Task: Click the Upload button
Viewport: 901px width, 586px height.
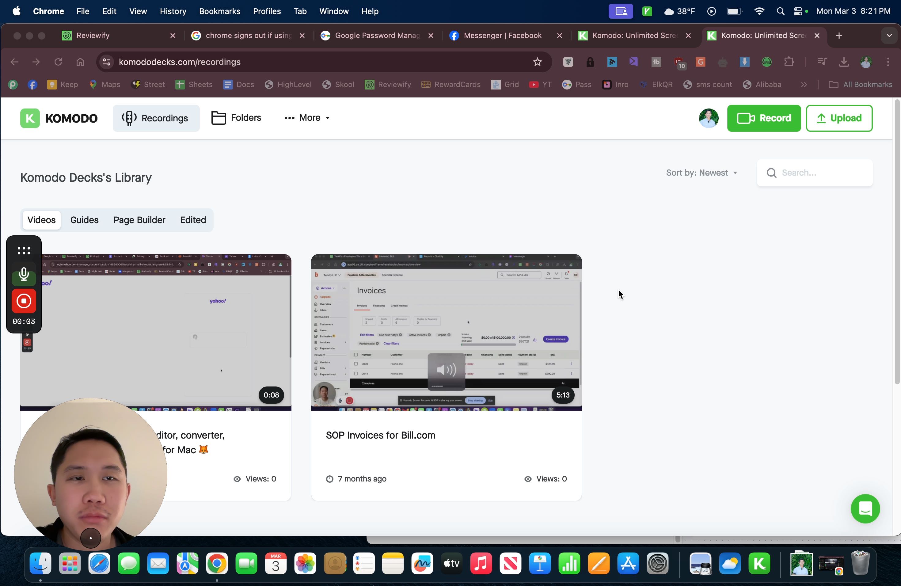Action: [839, 118]
